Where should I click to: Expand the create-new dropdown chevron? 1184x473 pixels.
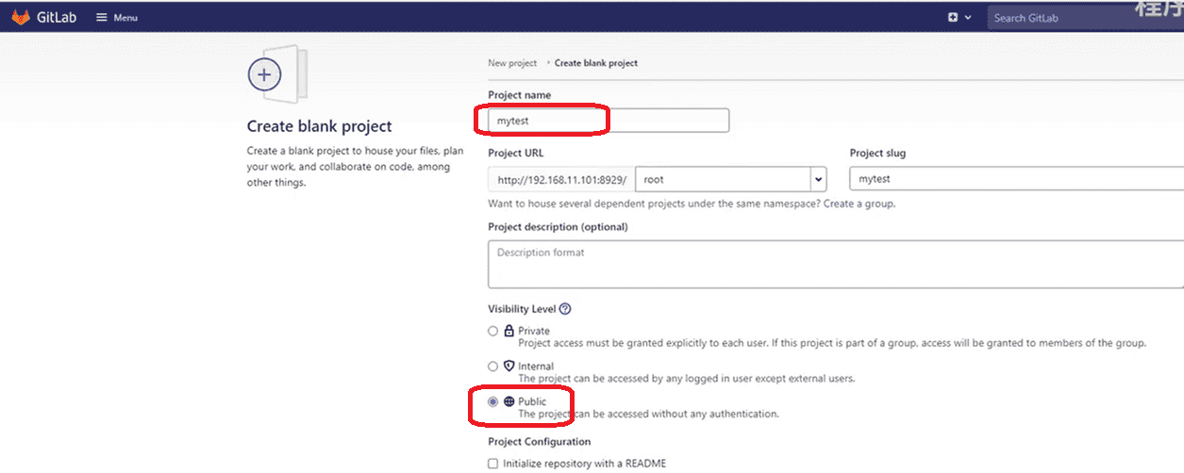tap(968, 18)
